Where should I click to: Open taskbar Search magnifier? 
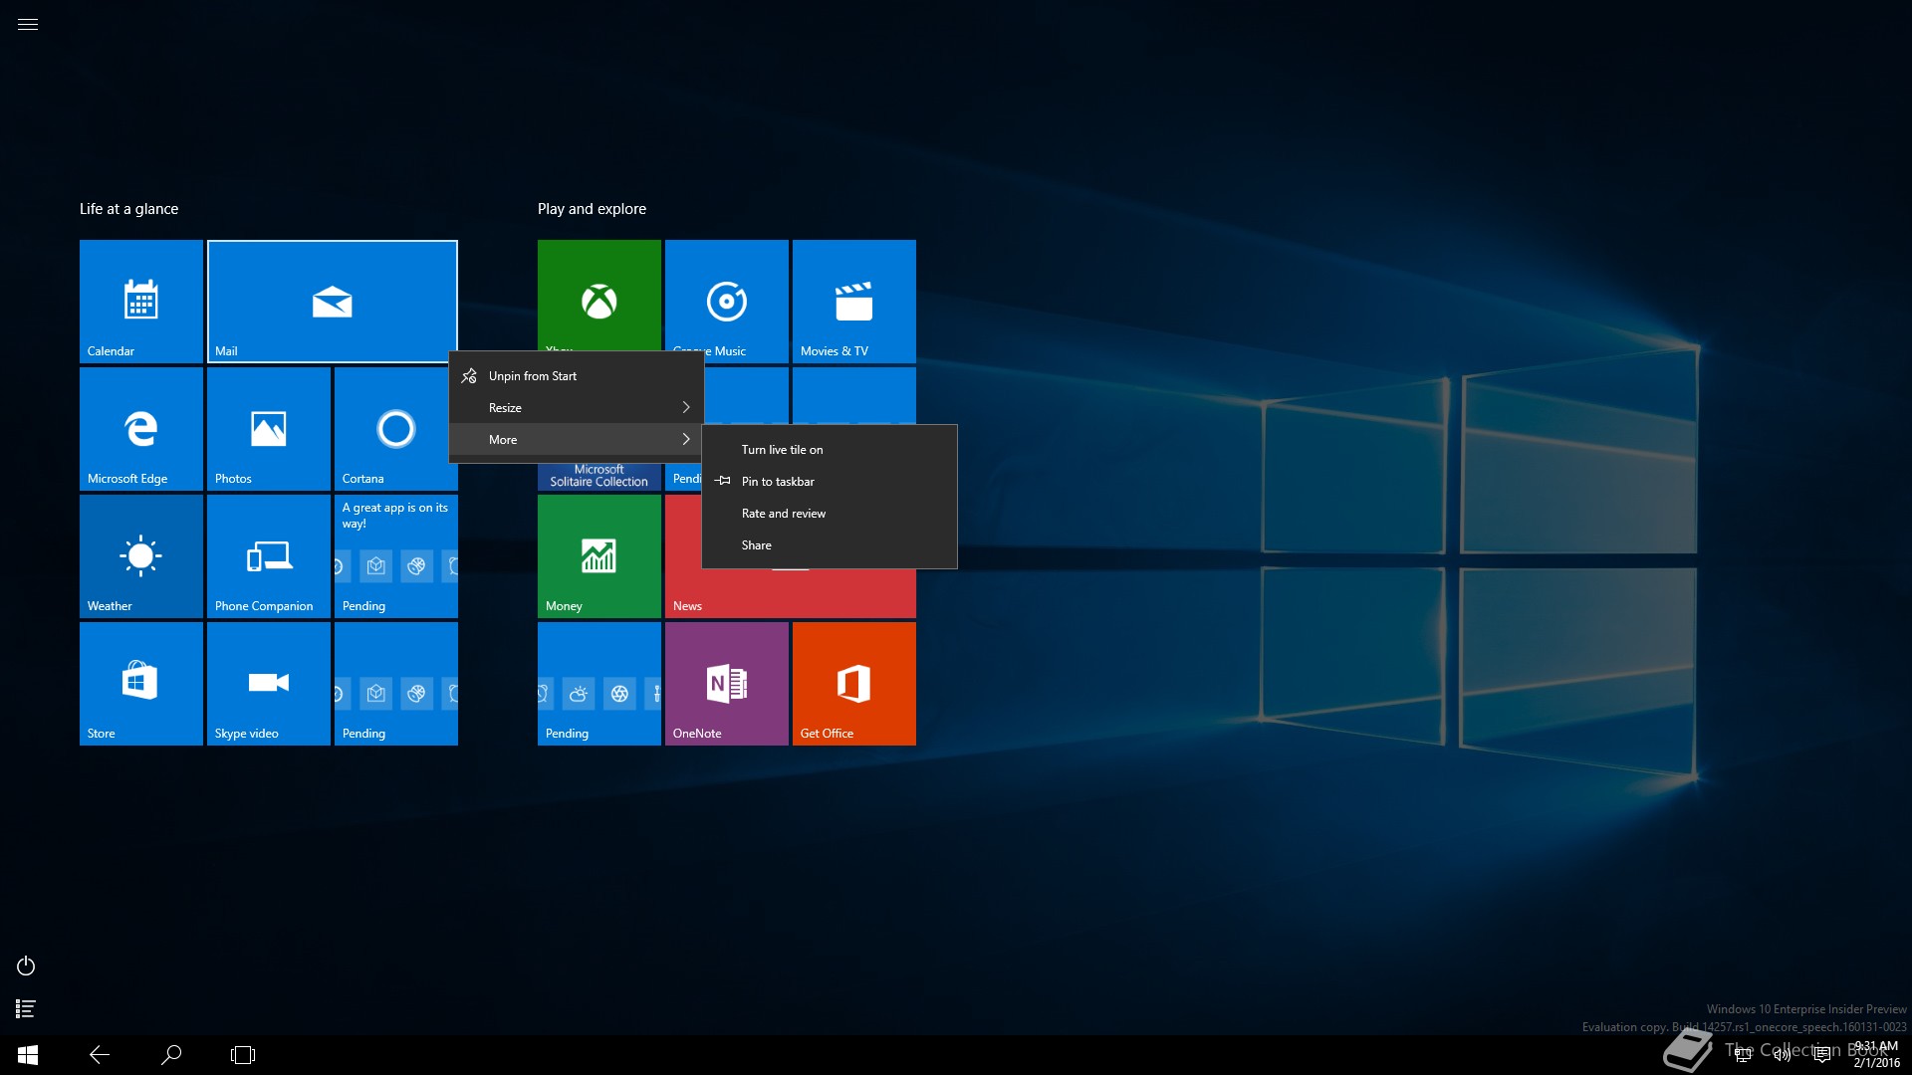point(171,1055)
